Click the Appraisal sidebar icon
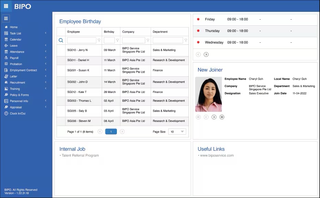This screenshot has height=198, width=320. 6,107
